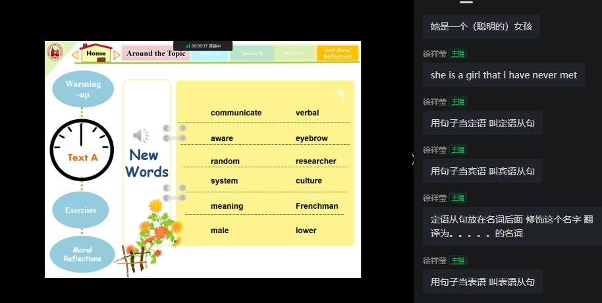Click the page curl corner icon

[x=337, y=96]
